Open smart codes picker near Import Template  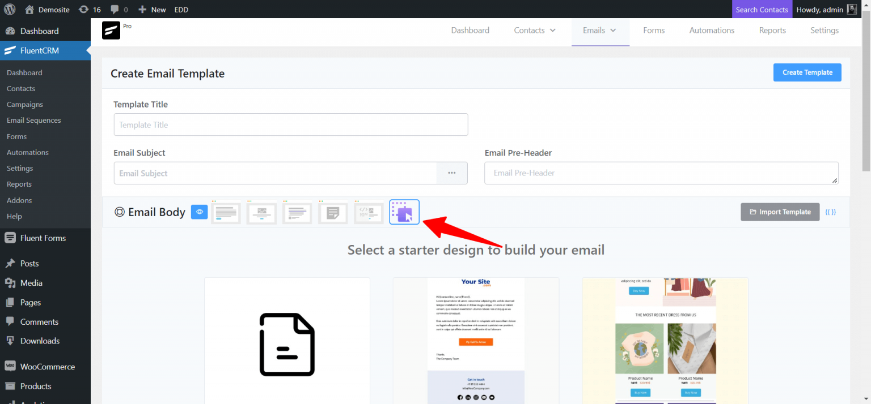[830, 212]
